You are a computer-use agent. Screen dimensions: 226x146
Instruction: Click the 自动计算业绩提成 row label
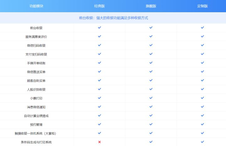(x=36, y=116)
